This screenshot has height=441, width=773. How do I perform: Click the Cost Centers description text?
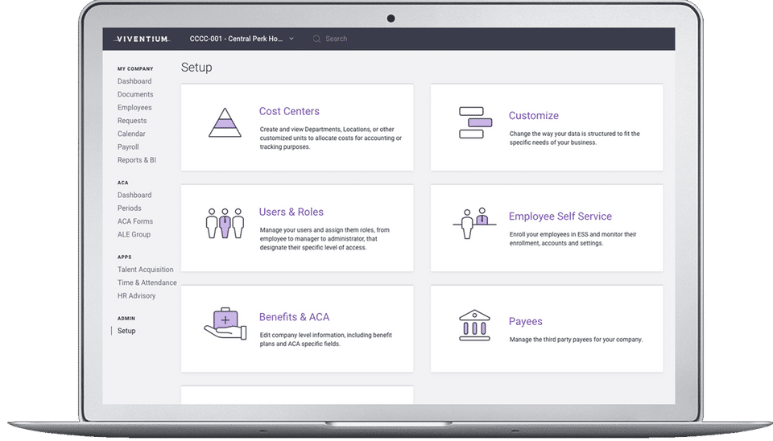coord(331,138)
